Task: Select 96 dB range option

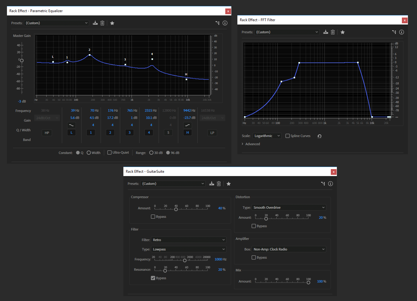Action: point(168,153)
